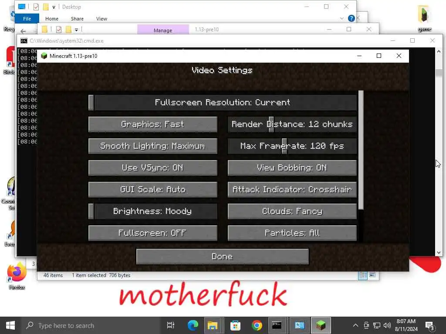Viewport: 446px width, 334px height.
Task: Switch Explorer to details view icon
Action: tap(363, 275)
